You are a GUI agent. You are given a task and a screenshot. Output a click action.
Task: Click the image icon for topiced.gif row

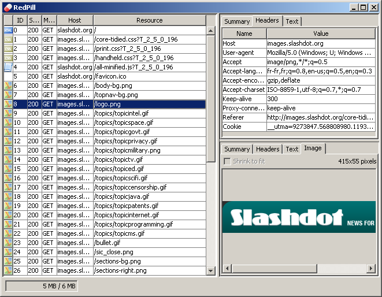coord(8,169)
